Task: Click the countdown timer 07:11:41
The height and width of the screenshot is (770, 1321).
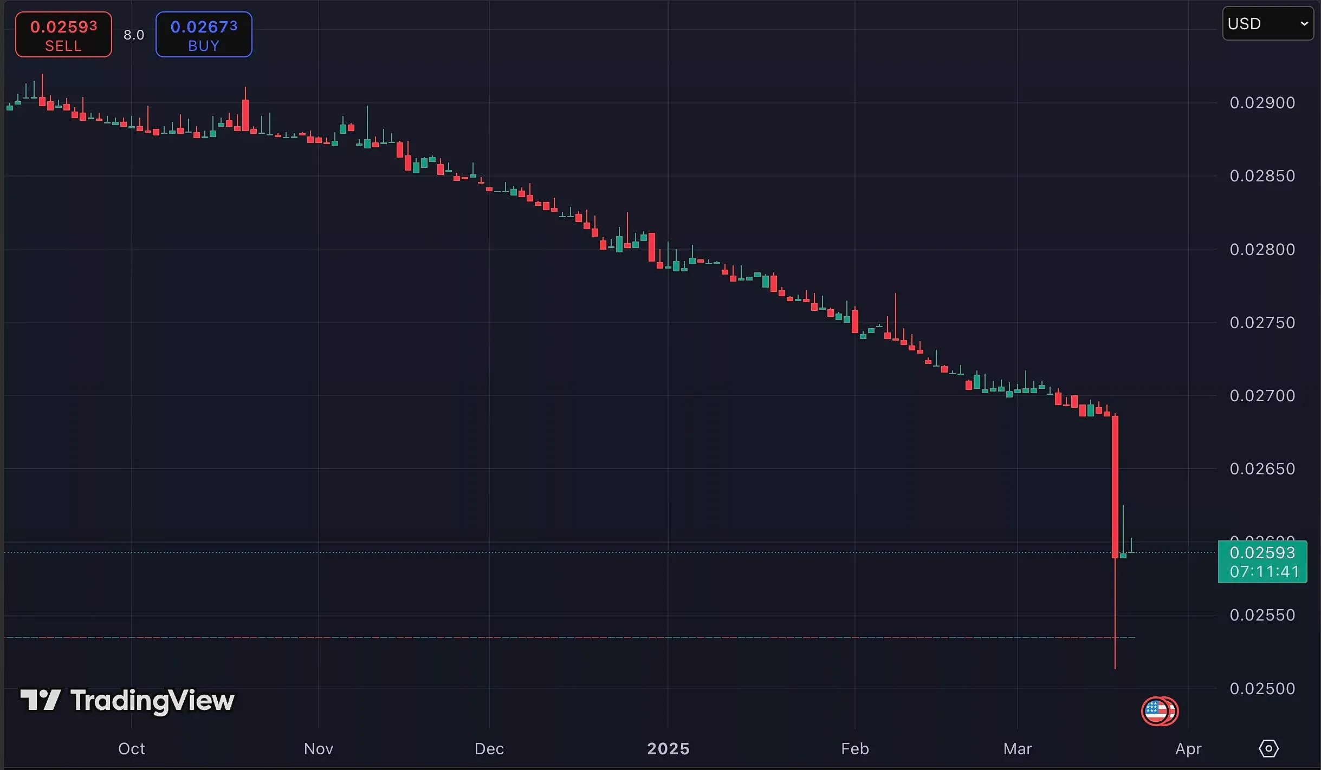Action: [x=1264, y=572]
